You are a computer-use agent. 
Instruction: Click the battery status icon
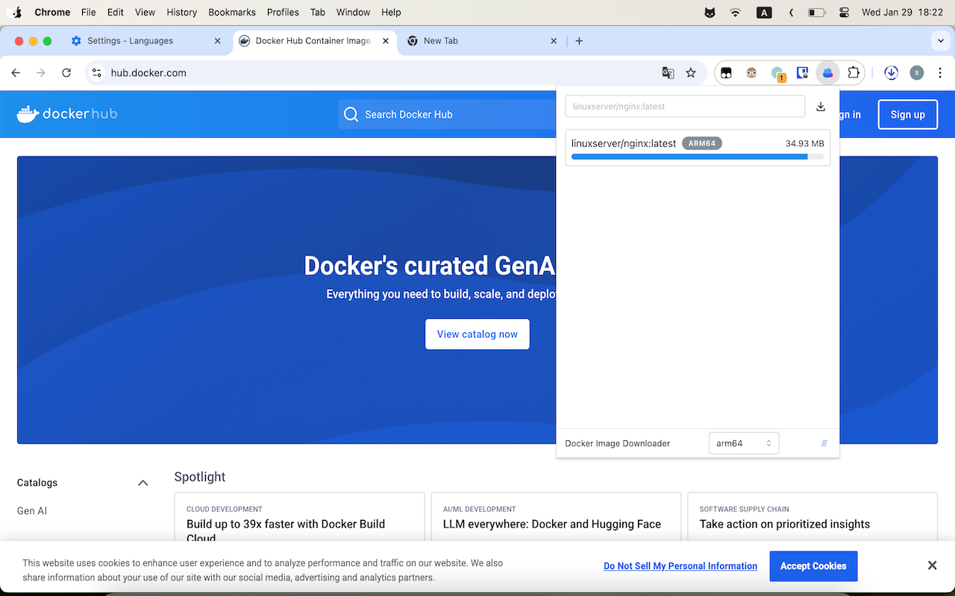(x=816, y=12)
